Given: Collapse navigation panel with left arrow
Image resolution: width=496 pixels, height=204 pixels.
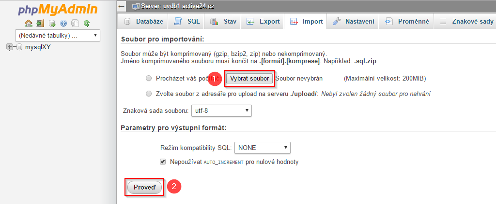Looking at the screenshot, I should 121,6.
